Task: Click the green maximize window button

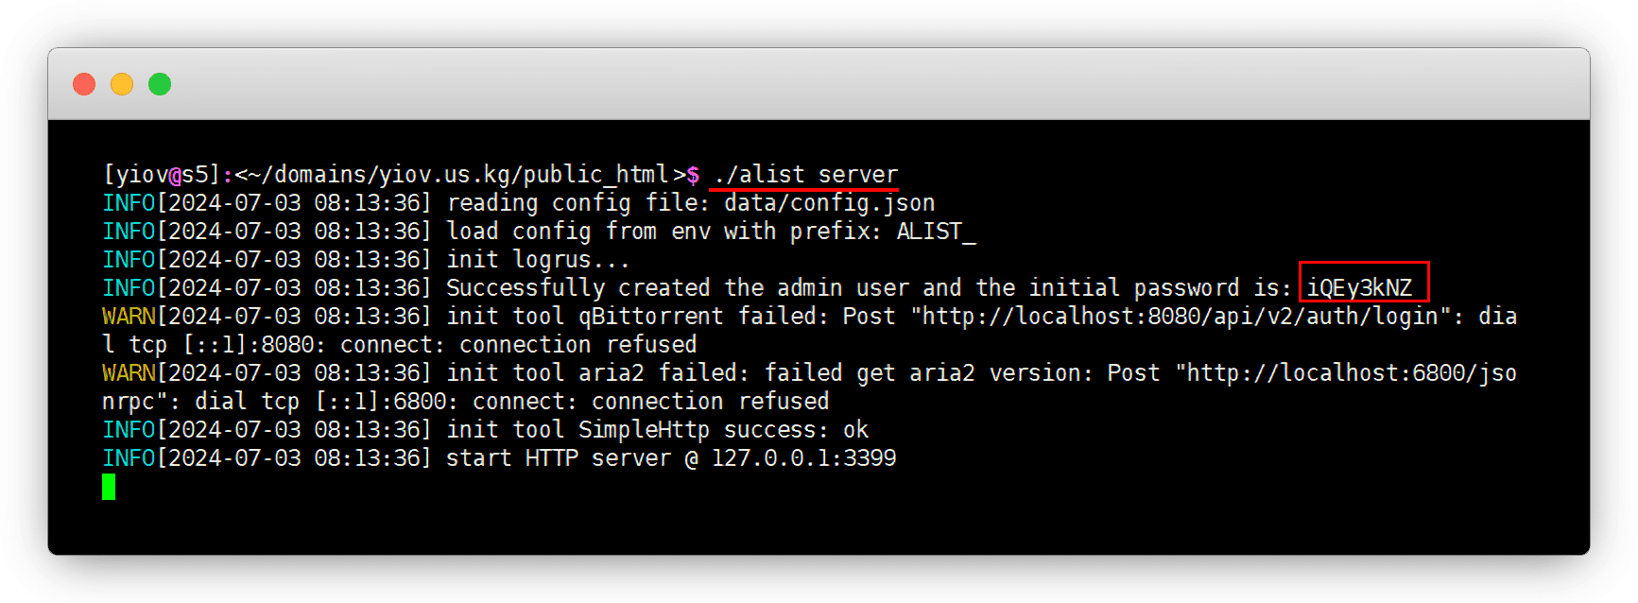Action: click(160, 84)
